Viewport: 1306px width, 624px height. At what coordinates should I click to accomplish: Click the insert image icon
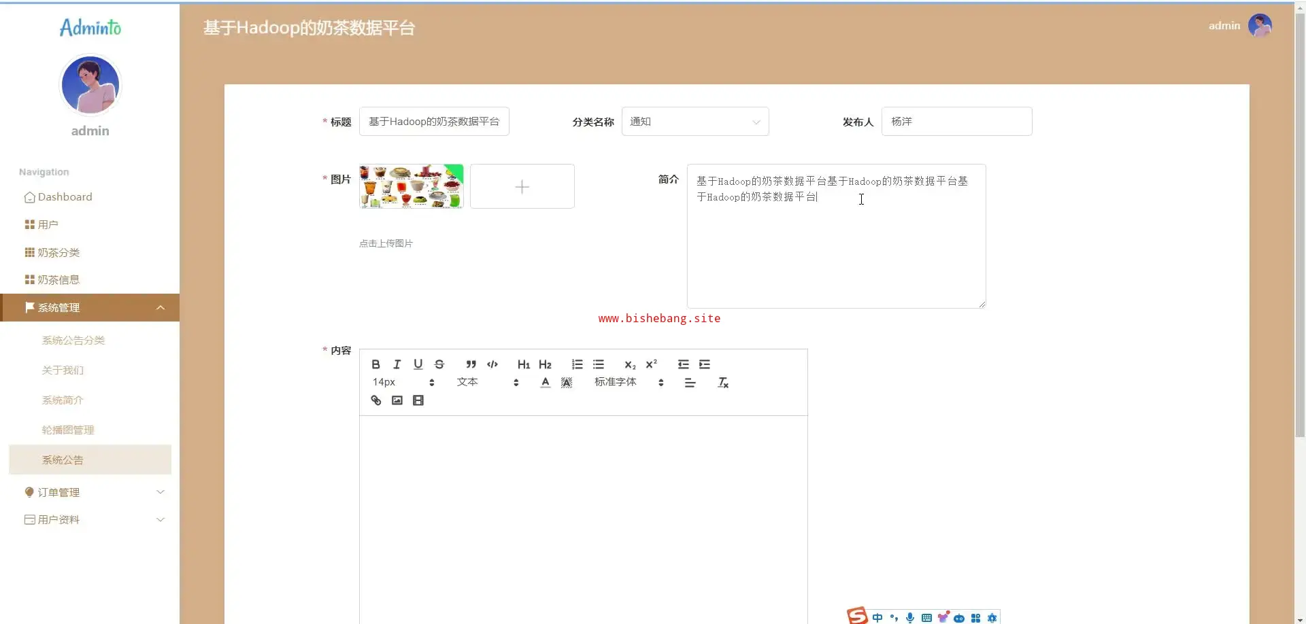click(x=397, y=400)
